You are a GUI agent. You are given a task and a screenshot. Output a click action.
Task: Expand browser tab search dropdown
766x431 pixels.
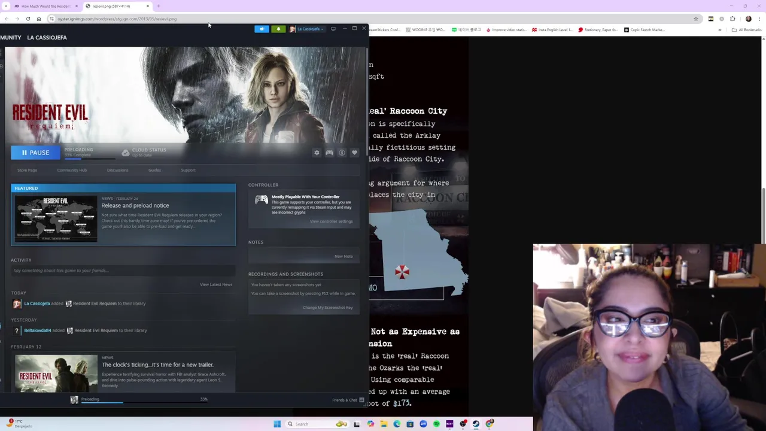pyautogui.click(x=5, y=6)
